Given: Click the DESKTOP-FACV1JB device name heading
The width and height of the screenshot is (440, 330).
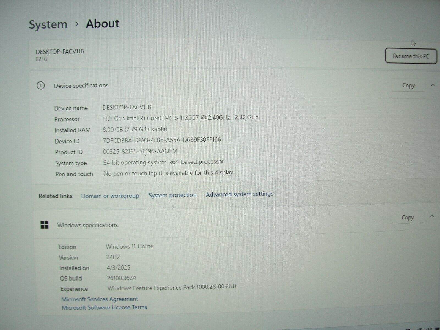Looking at the screenshot, I should click(x=60, y=51).
